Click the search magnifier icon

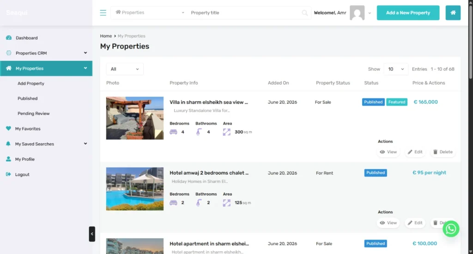pos(305,12)
